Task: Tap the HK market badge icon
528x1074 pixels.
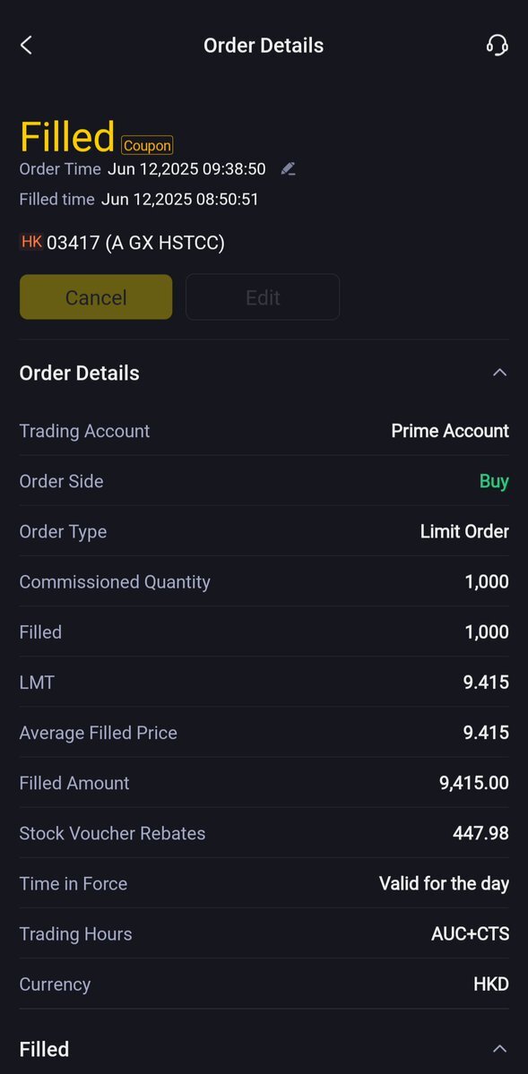Action: (31, 242)
